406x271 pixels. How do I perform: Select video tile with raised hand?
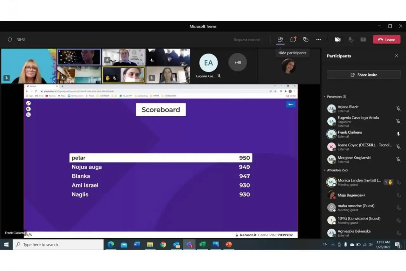tap(124, 75)
